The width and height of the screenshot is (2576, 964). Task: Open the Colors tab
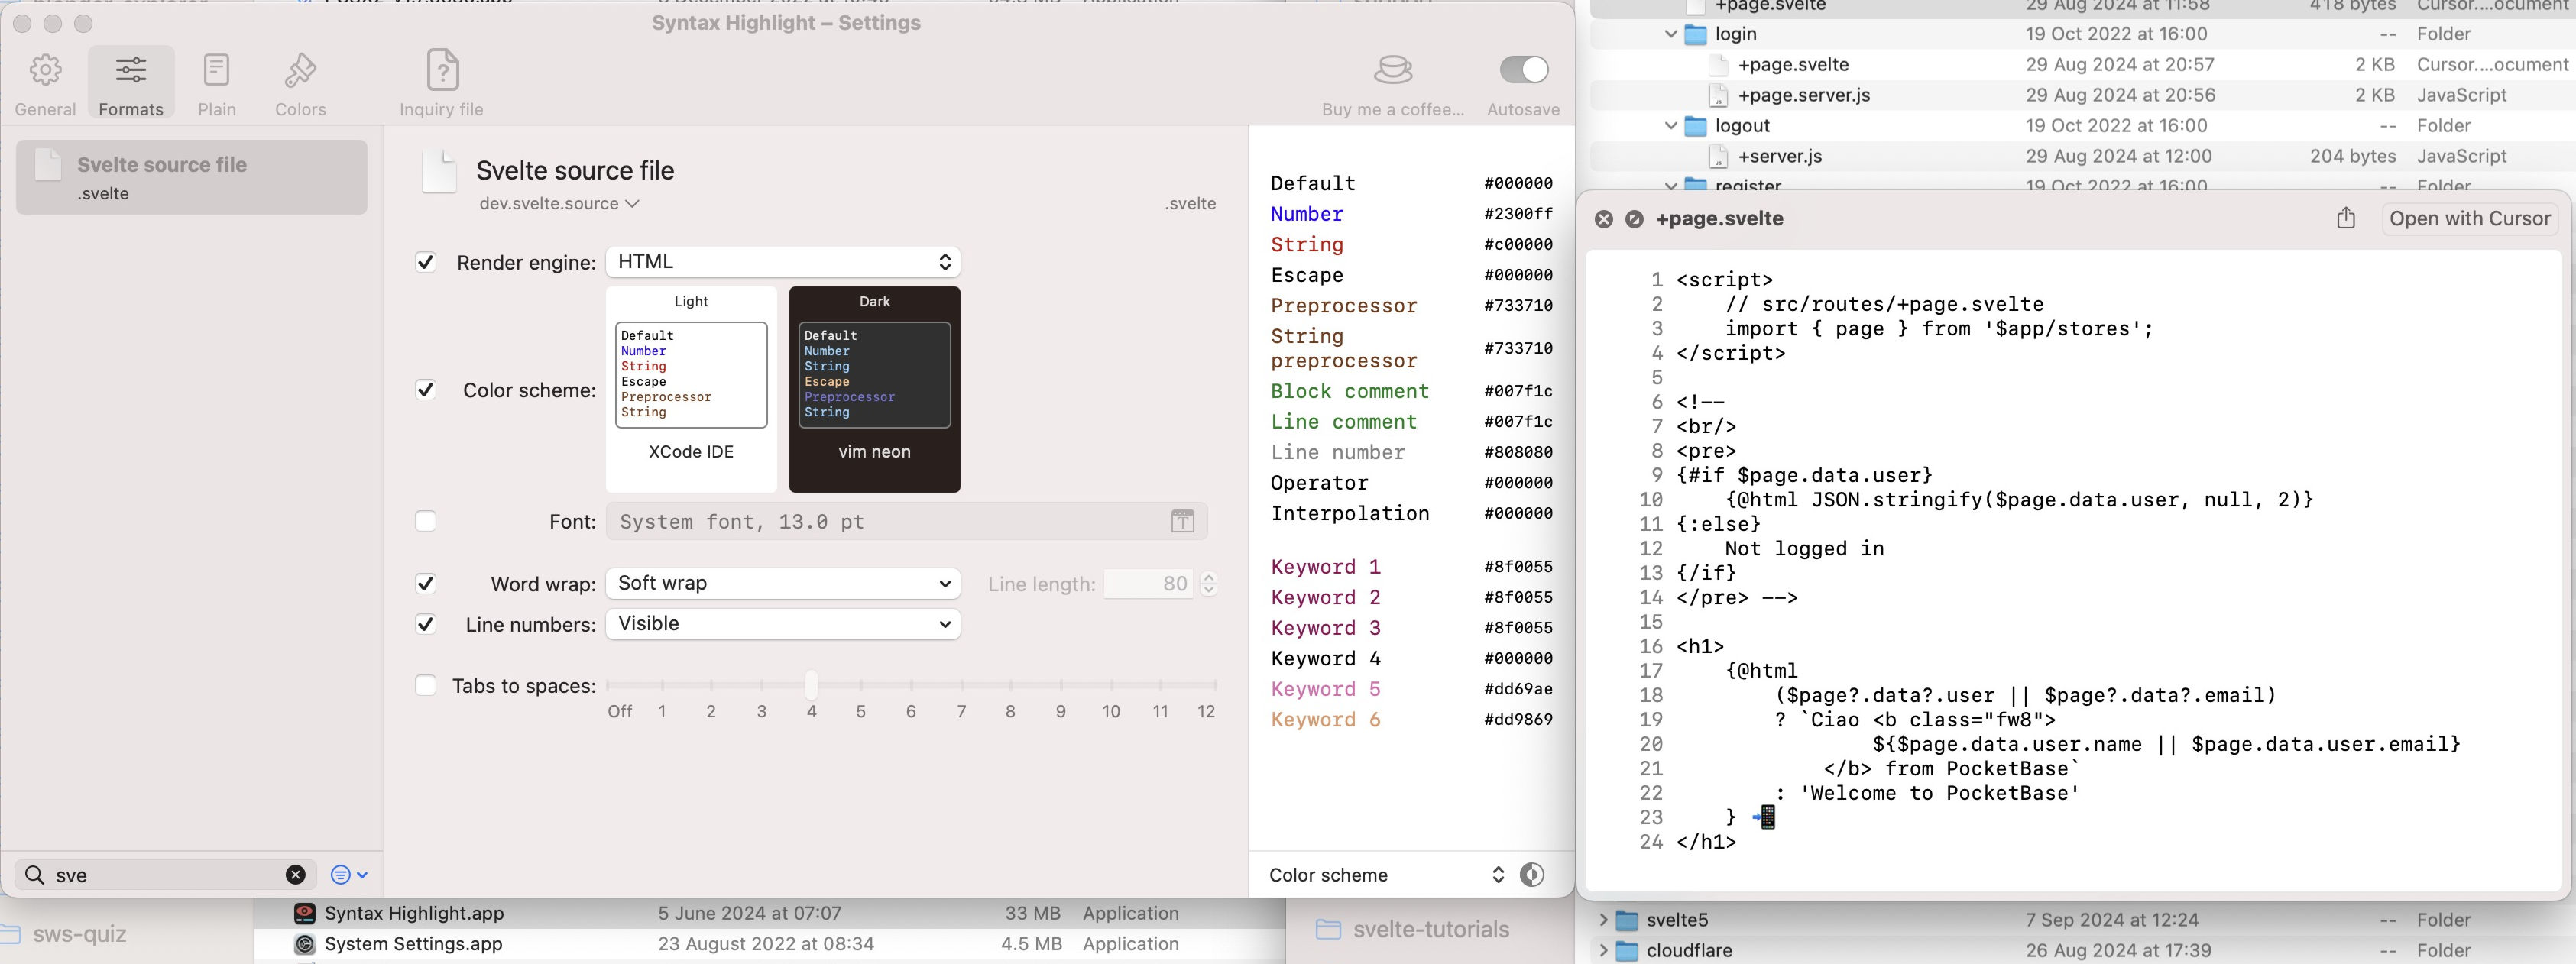point(300,84)
